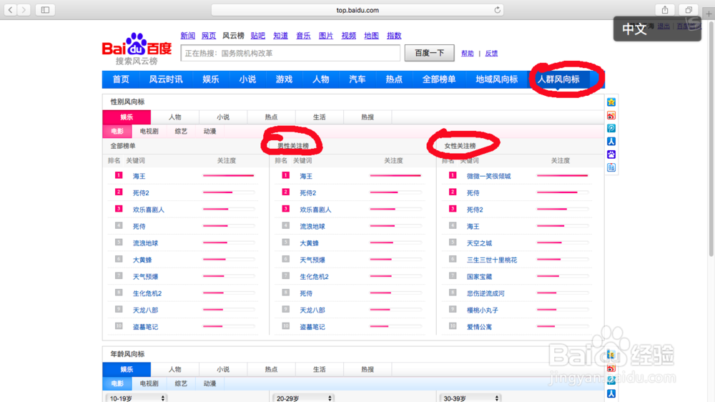Image resolution: width=715 pixels, height=402 pixels.
Task: Open the 10-19岁 age dropdown
Action: coord(137,398)
